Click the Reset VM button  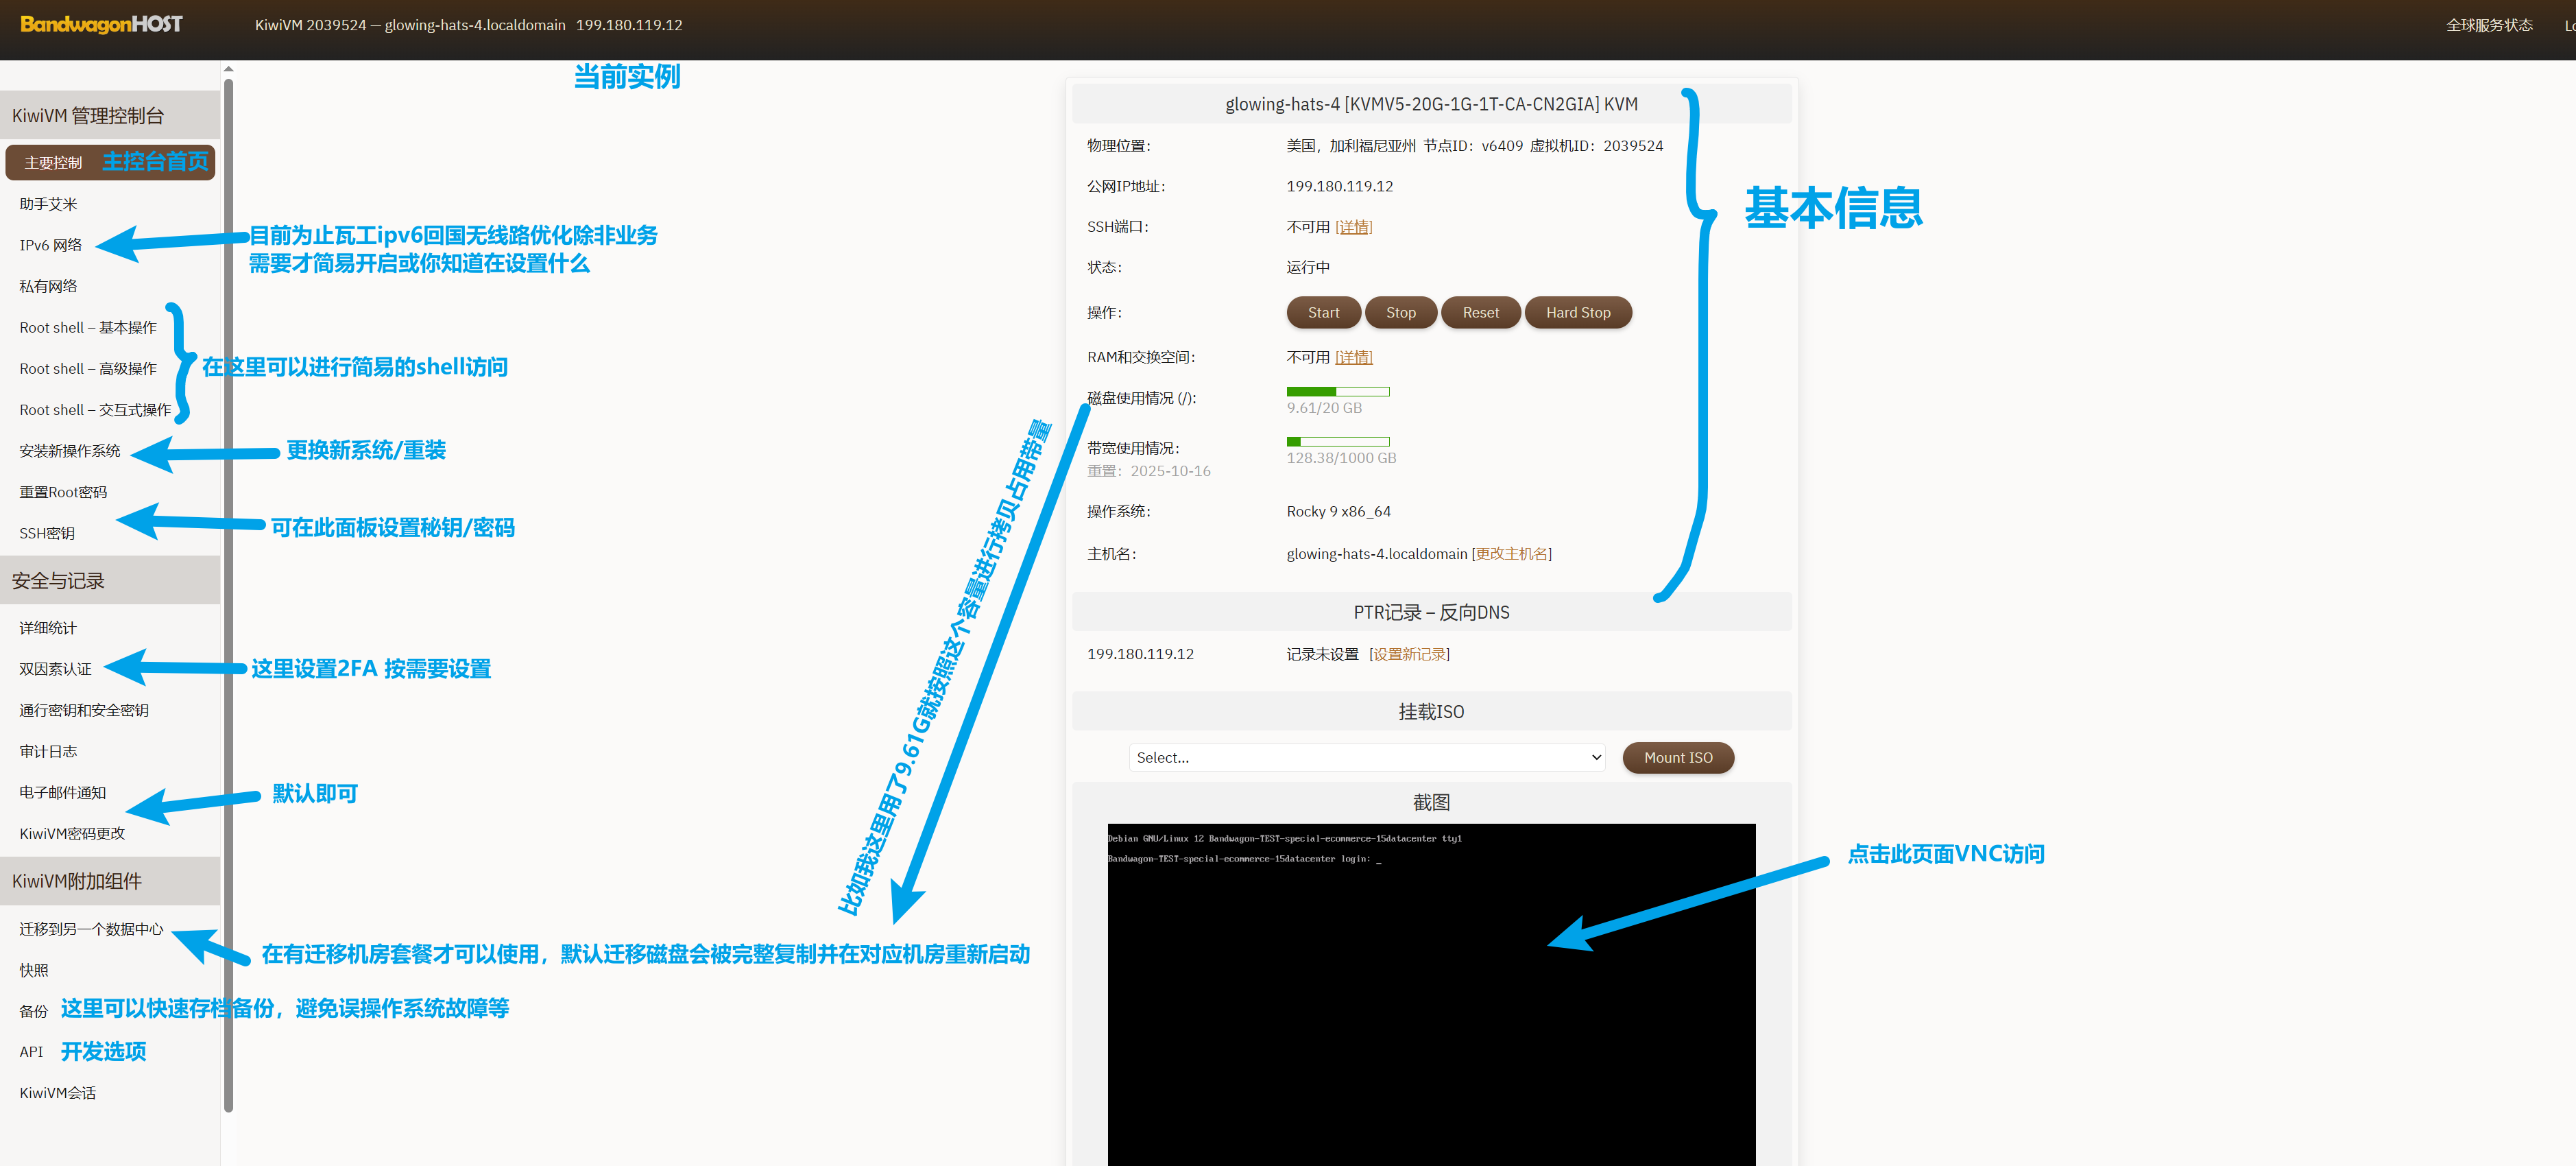[1480, 313]
